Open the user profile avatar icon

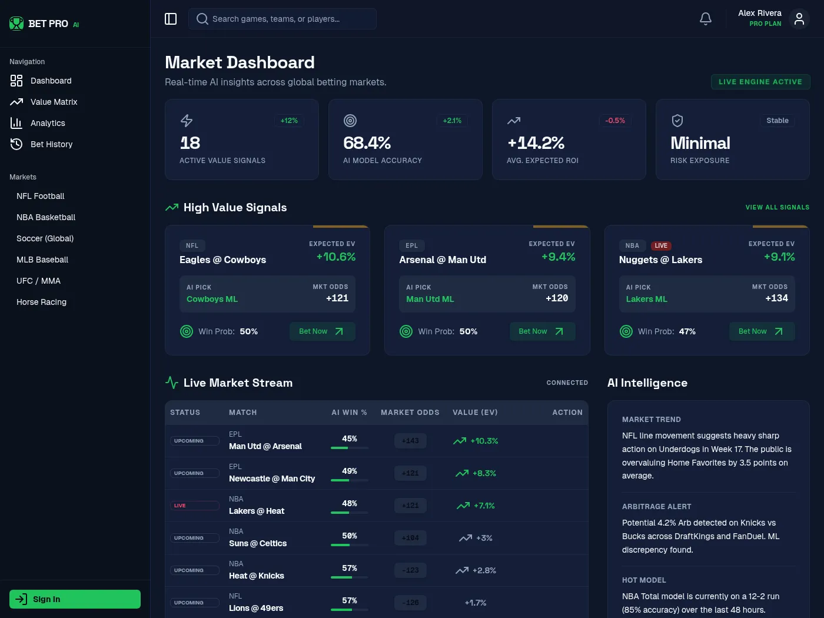click(x=799, y=19)
